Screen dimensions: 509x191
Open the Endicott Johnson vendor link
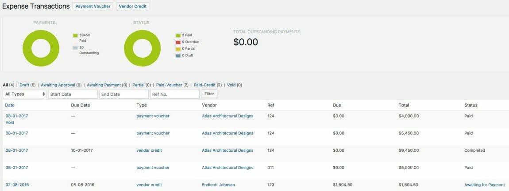(x=219, y=185)
